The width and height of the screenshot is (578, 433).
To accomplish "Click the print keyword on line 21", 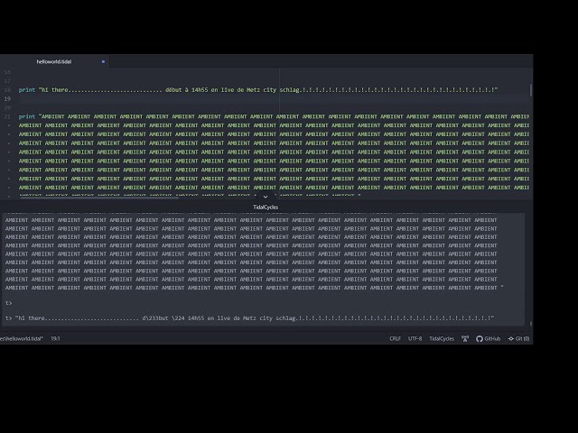I will (x=27, y=116).
